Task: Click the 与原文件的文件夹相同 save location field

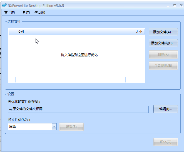Action: click(78, 109)
